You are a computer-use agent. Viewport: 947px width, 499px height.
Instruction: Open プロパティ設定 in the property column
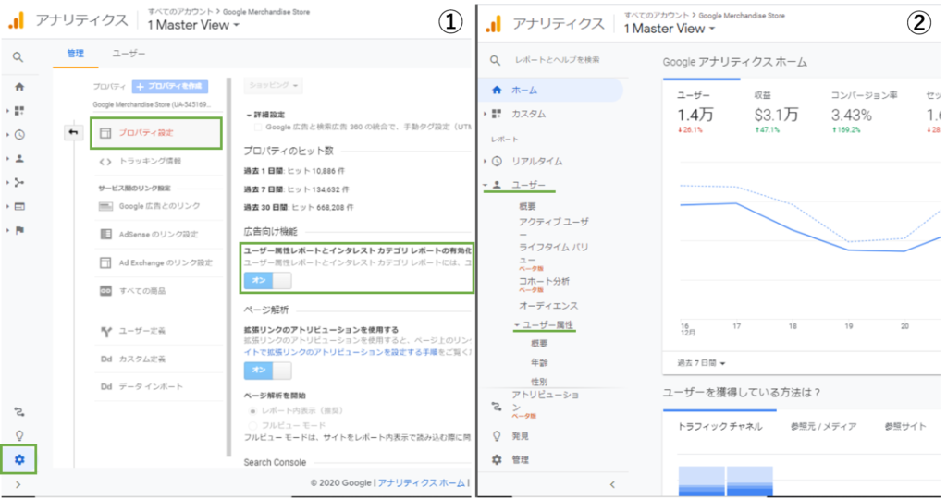156,133
